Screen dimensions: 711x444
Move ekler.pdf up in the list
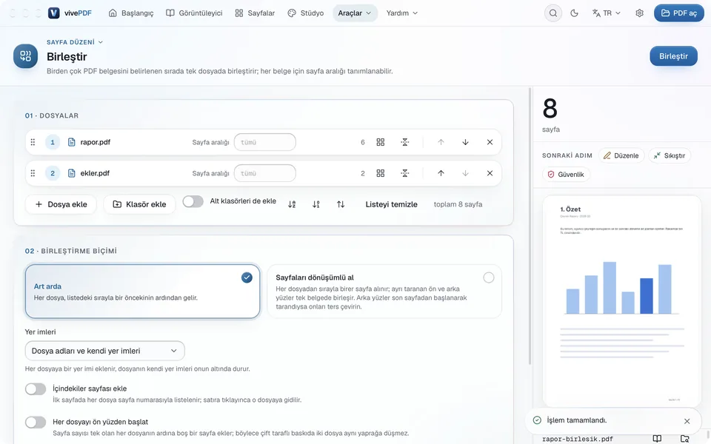click(441, 173)
